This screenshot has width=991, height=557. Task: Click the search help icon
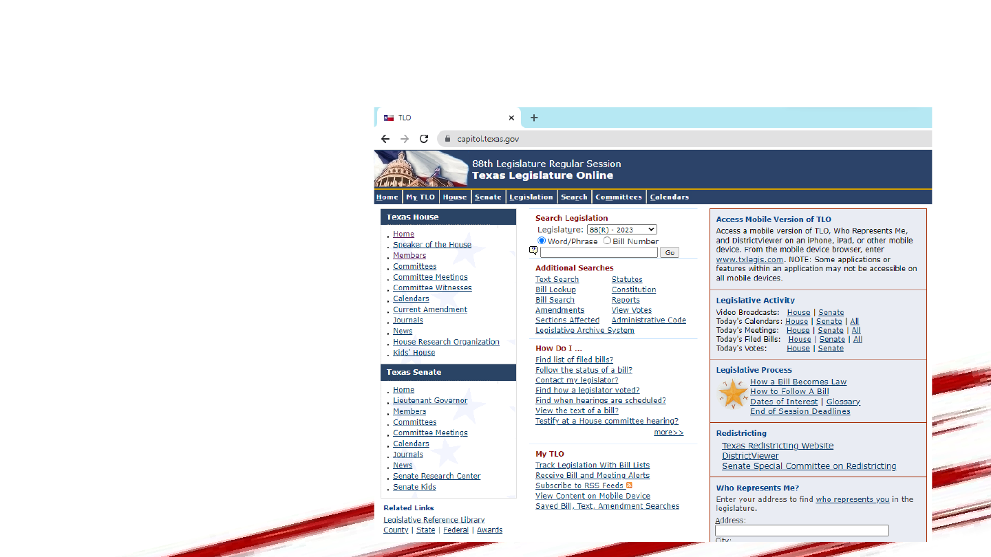pos(533,251)
